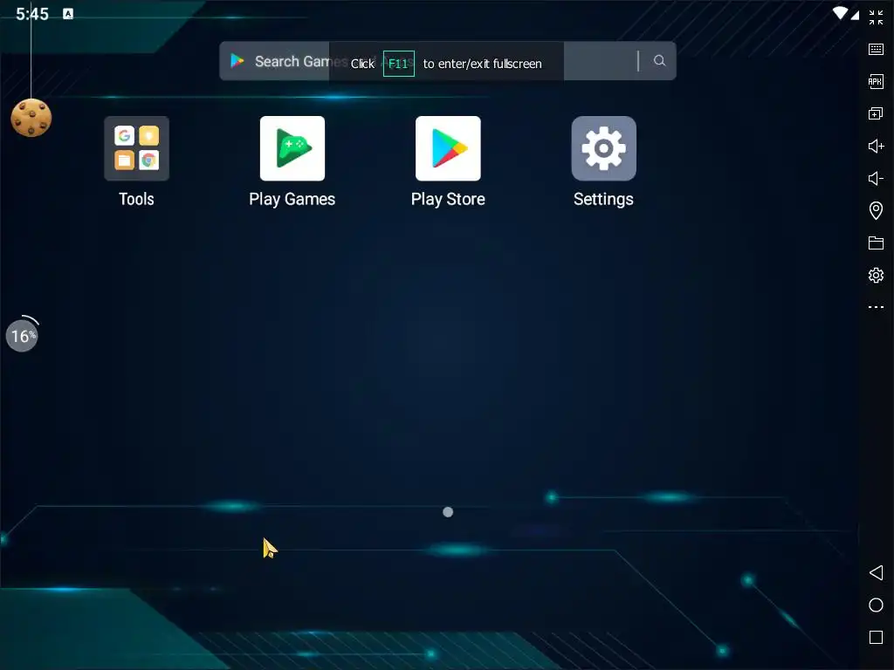The height and width of the screenshot is (670, 894).
Task: Launch the Play Games app
Action: [292, 148]
